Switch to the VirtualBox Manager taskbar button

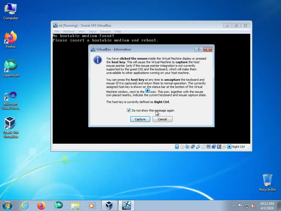[x=109, y=206]
